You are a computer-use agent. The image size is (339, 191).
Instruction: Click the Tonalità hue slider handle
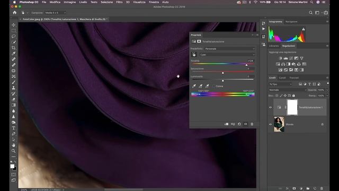point(246,65)
